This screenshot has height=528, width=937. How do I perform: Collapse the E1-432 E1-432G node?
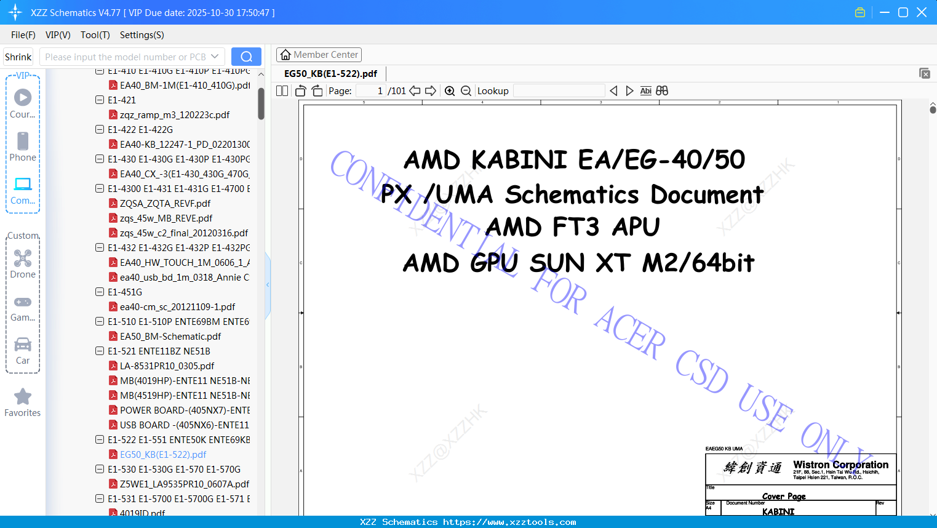[x=100, y=247]
